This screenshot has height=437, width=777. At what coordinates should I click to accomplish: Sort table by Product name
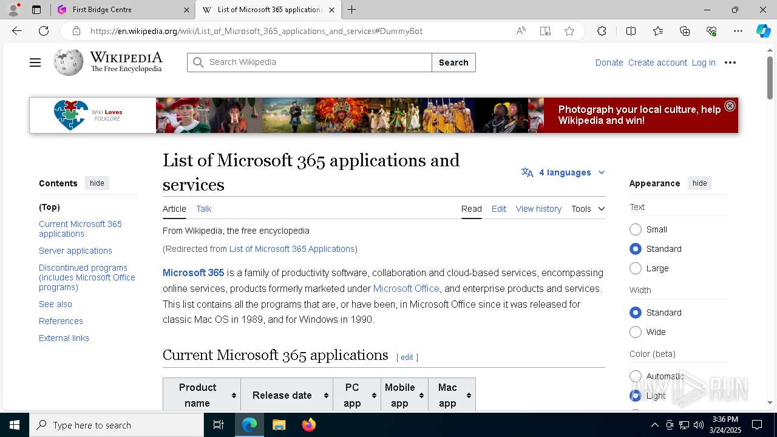202,395
